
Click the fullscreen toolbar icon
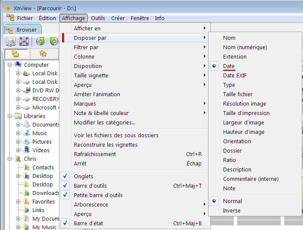pos(24,41)
